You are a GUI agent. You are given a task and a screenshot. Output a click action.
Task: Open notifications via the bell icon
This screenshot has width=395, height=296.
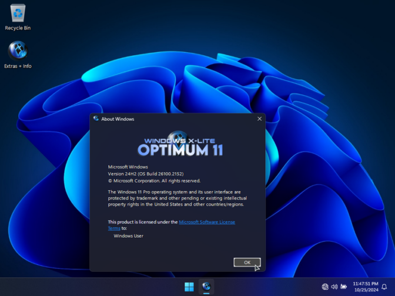[x=384, y=287]
